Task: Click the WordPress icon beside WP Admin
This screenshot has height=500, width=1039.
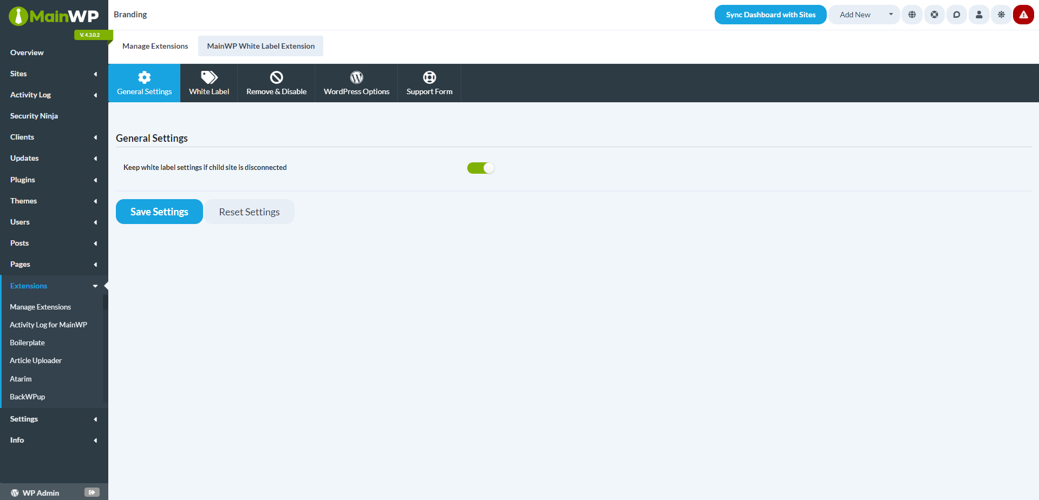Action: click(15, 493)
